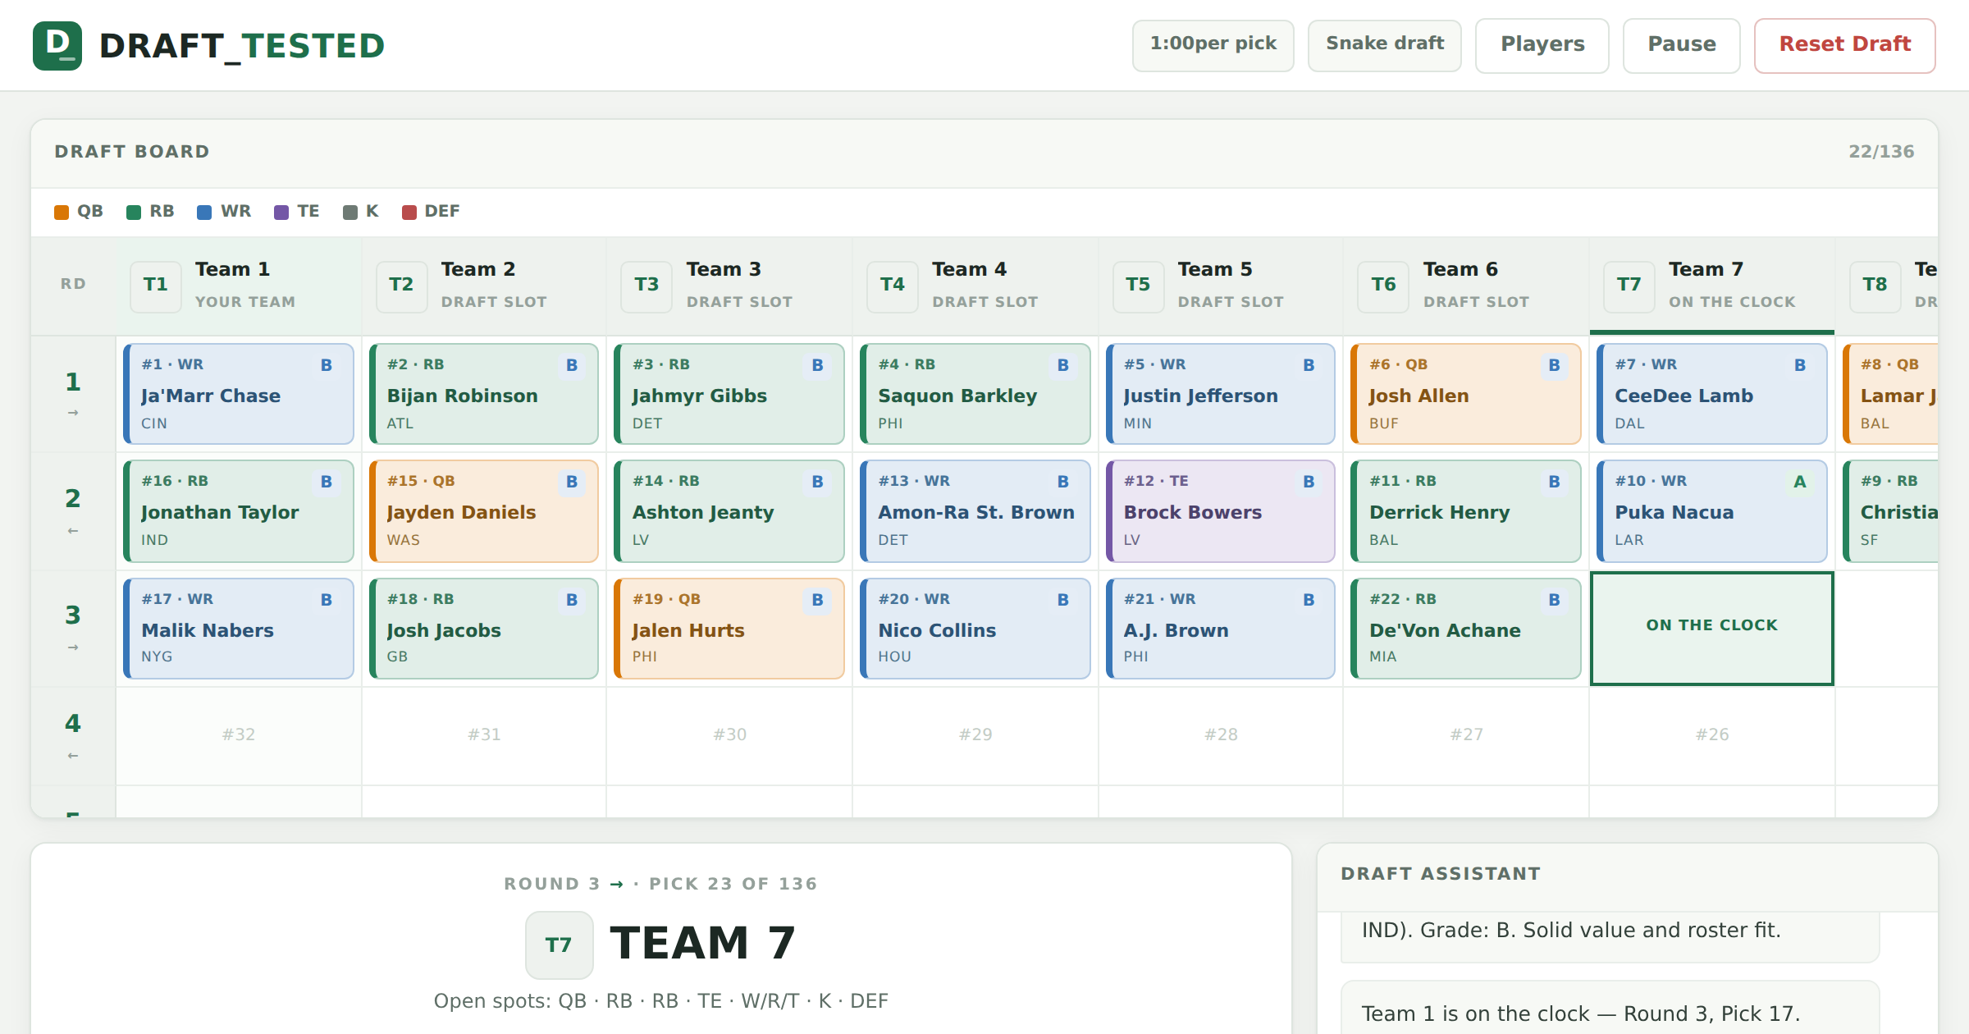The height and width of the screenshot is (1034, 1969).
Task: Click the T6 team badge in header
Action: (x=1383, y=286)
